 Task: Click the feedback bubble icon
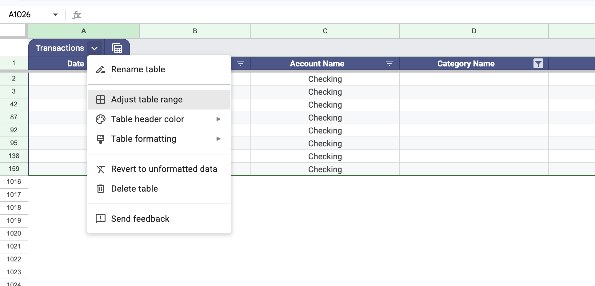click(x=101, y=219)
